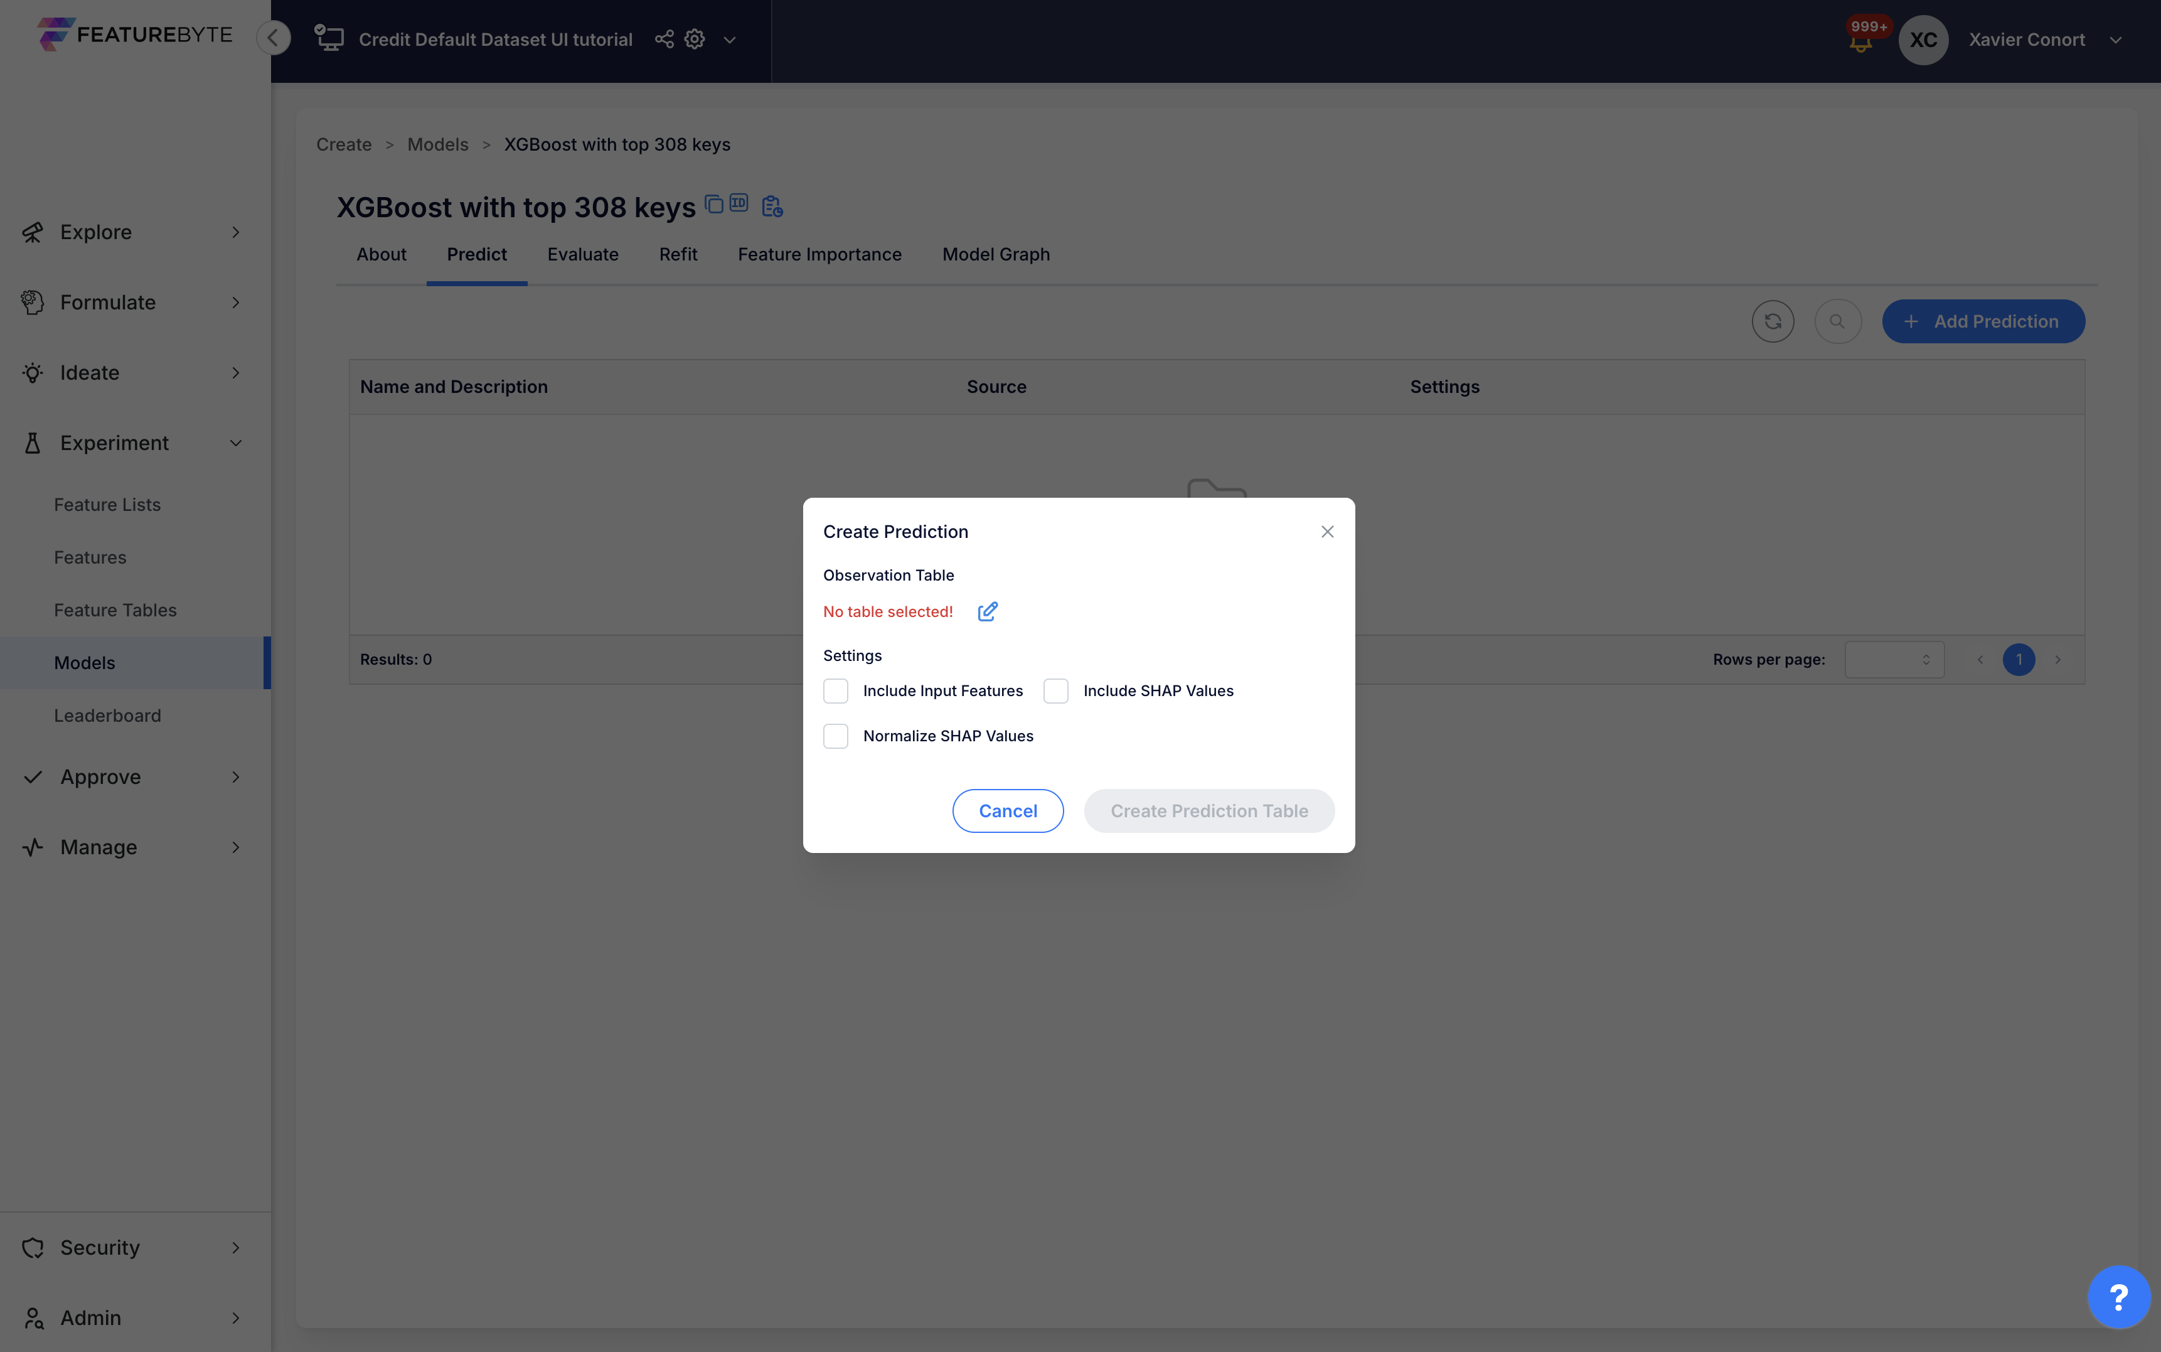The width and height of the screenshot is (2161, 1352).
Task: Open Leaderboard in the sidebar
Action: coord(107,716)
